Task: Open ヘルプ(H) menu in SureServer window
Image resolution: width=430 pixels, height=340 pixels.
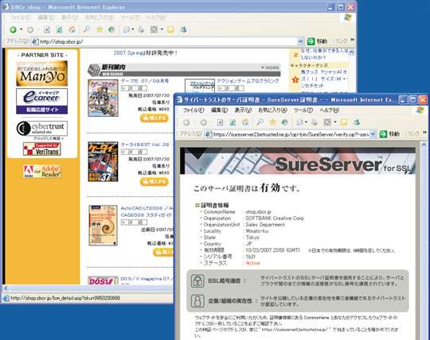Action: [x=329, y=110]
